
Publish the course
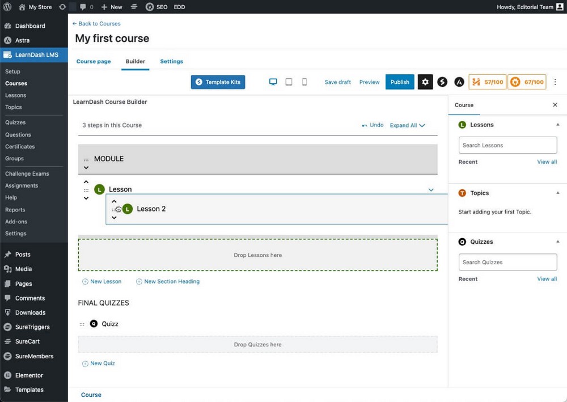pos(400,82)
